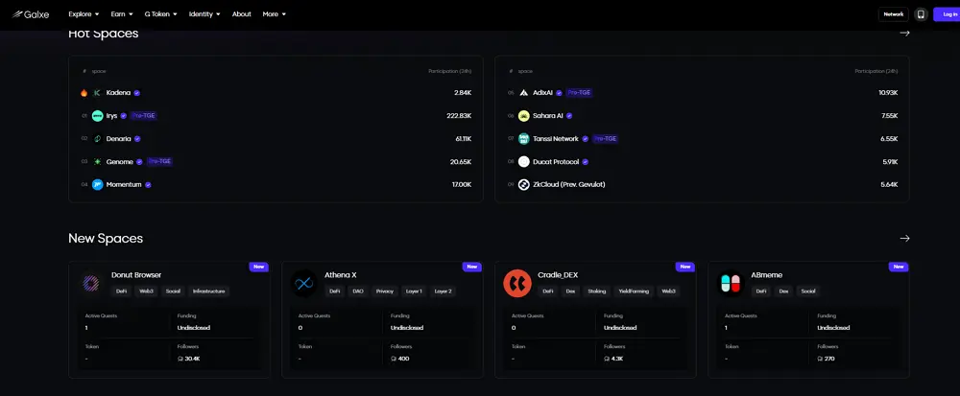Select YieldFarming tag on Cradle_DEX

pos(633,291)
